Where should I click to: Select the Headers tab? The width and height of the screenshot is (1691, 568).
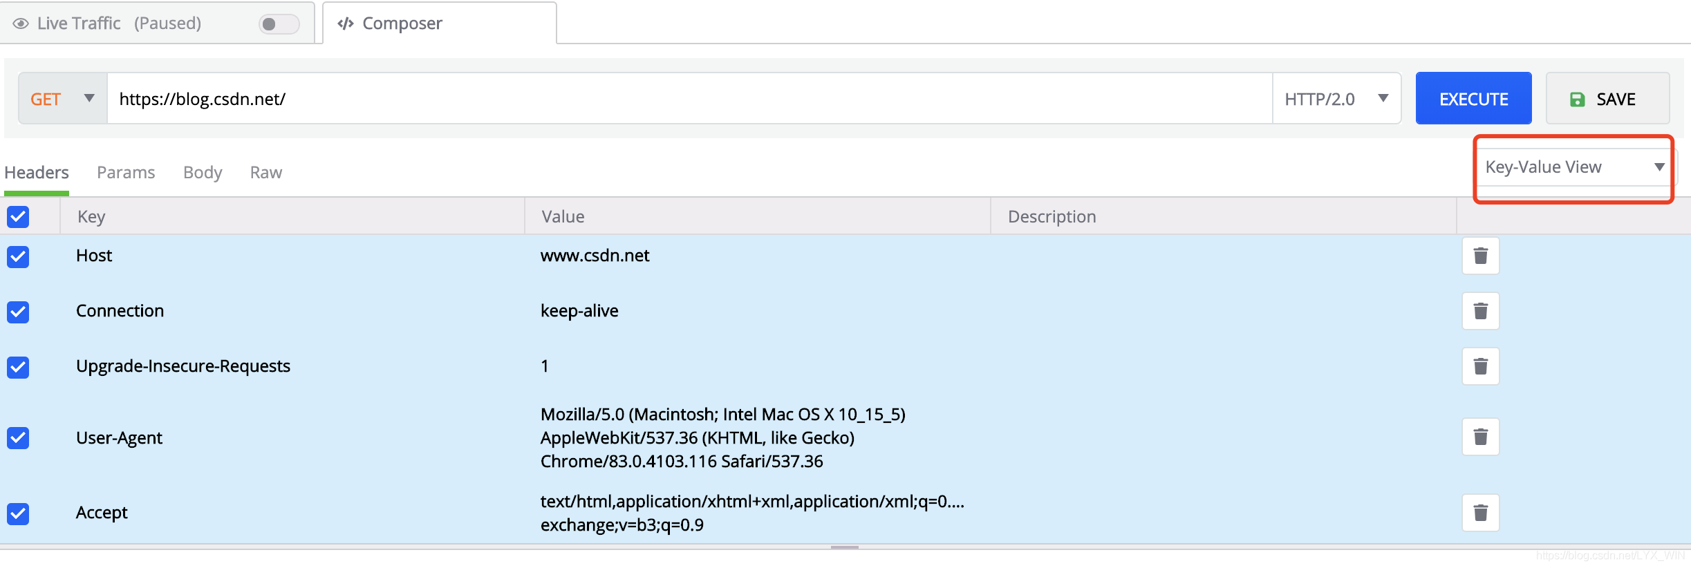37,173
